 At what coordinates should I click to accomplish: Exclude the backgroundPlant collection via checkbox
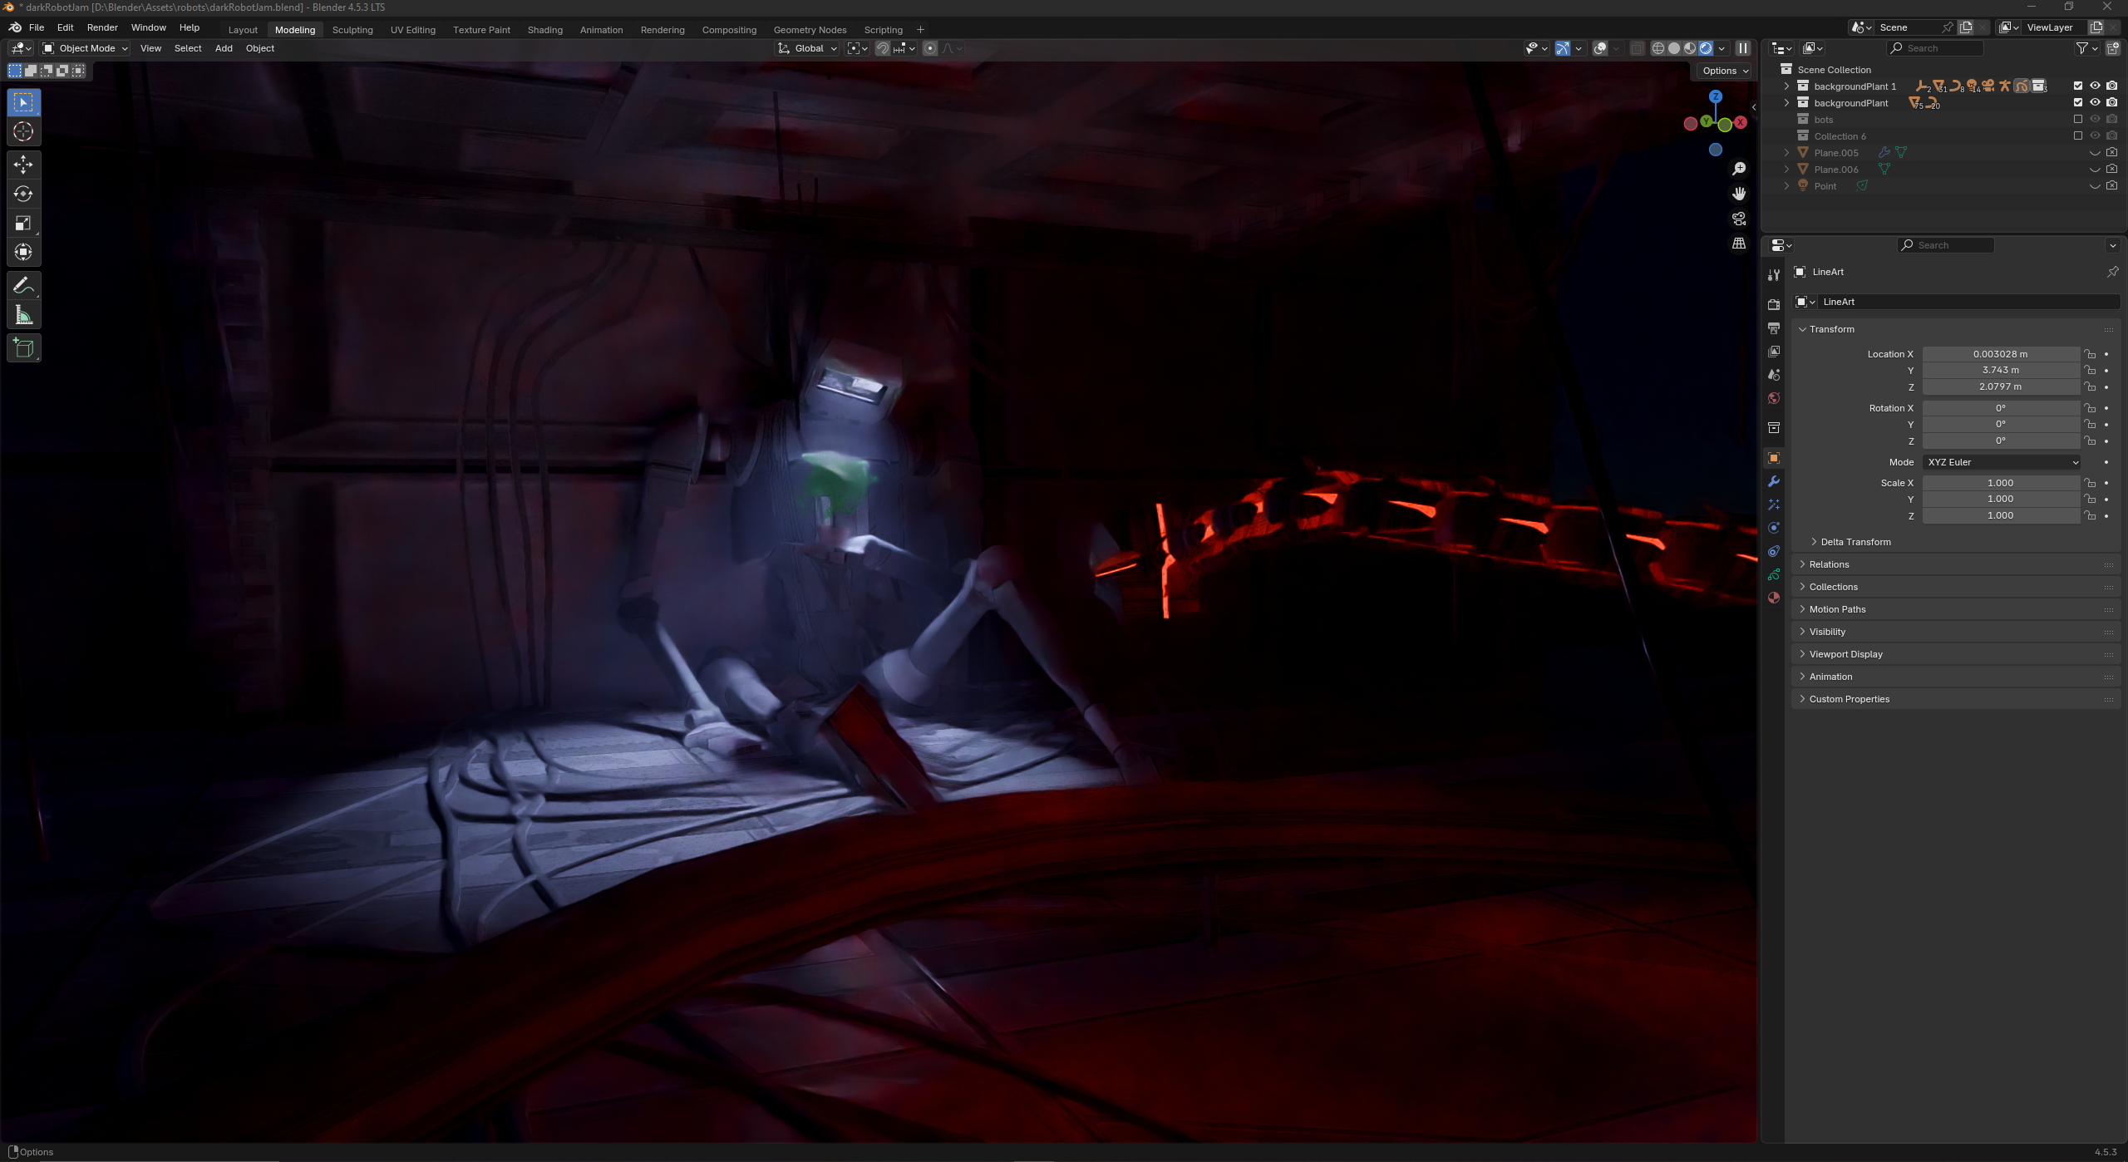(2078, 102)
